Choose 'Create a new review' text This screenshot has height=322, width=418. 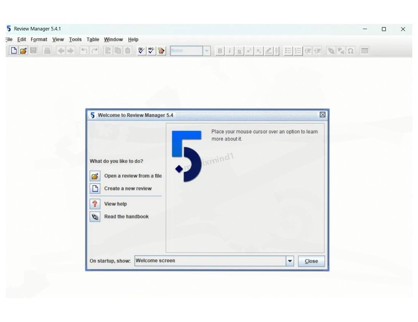[128, 188]
